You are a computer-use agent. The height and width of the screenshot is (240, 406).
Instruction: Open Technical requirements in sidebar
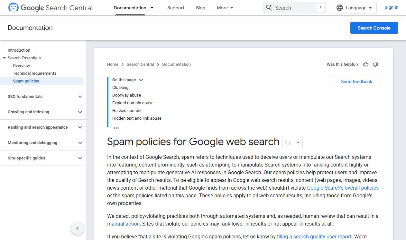[34, 73]
